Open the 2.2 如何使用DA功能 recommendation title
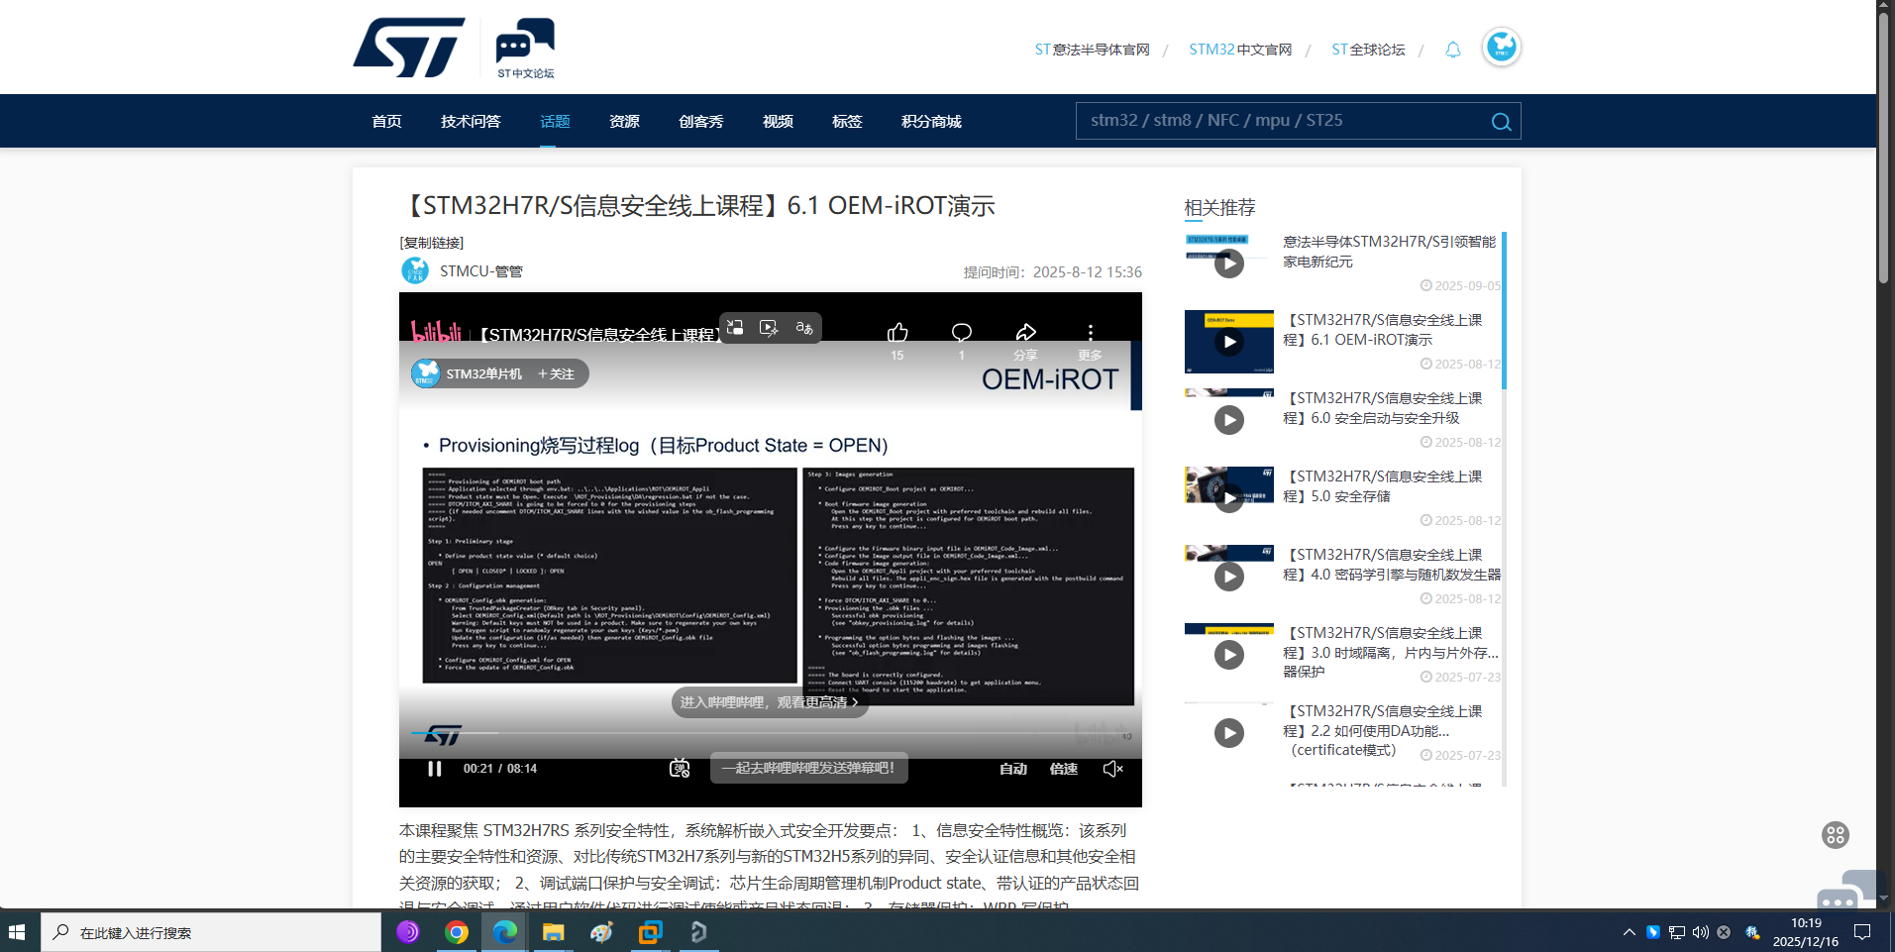 (1383, 730)
